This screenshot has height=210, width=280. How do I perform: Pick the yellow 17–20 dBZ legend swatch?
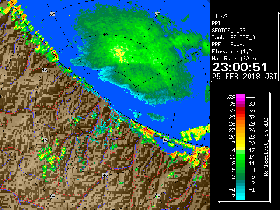pos(241,143)
